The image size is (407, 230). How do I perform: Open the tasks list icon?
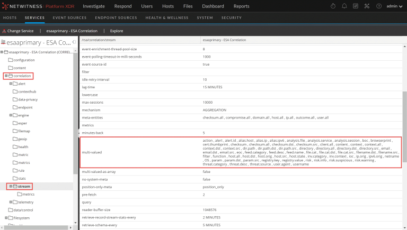[356, 6]
